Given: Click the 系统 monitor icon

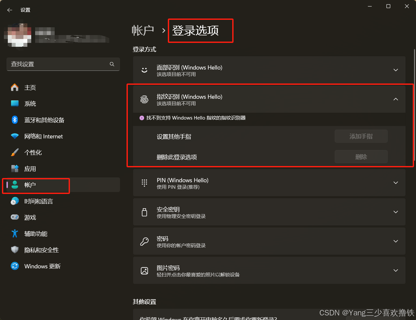Looking at the screenshot, I should click(15, 104).
